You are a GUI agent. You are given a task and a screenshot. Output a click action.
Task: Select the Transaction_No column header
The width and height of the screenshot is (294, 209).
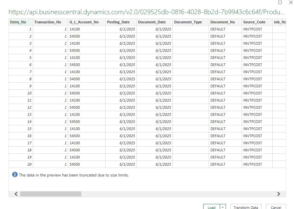(x=50, y=22)
